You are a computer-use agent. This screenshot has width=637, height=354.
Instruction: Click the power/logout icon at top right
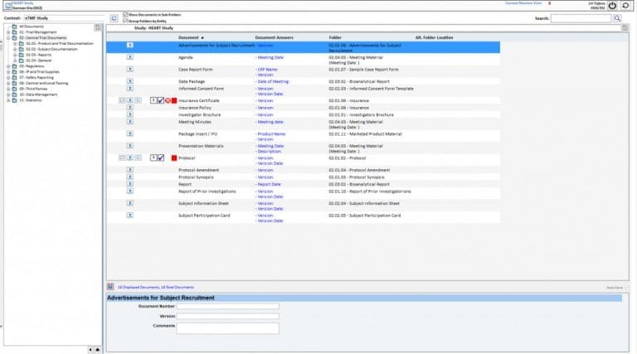611,5
